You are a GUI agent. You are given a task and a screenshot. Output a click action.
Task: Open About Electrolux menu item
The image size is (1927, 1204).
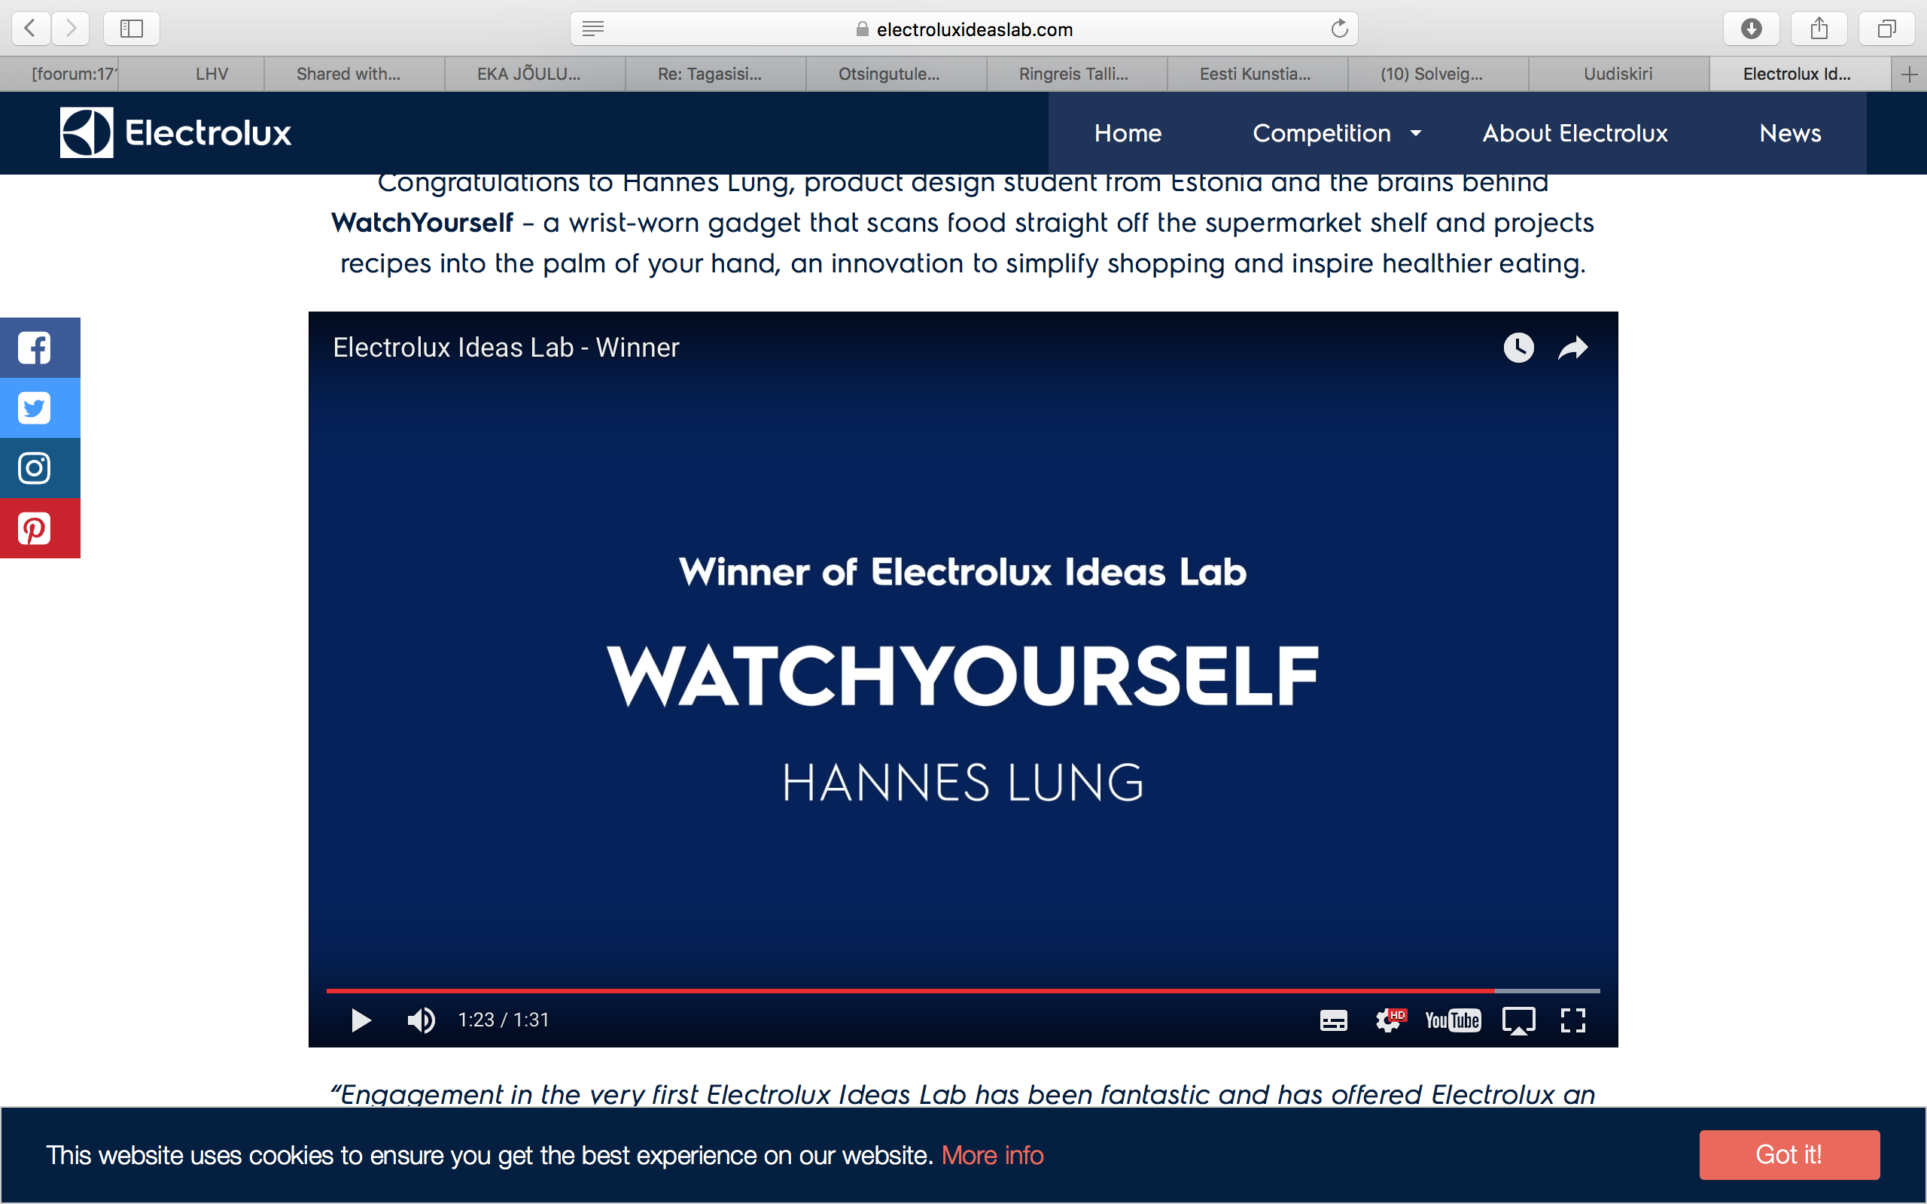[1574, 133]
